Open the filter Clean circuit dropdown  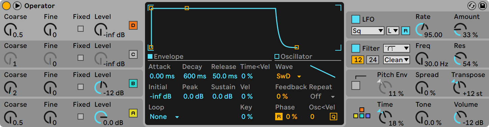pyautogui.click(x=397, y=60)
